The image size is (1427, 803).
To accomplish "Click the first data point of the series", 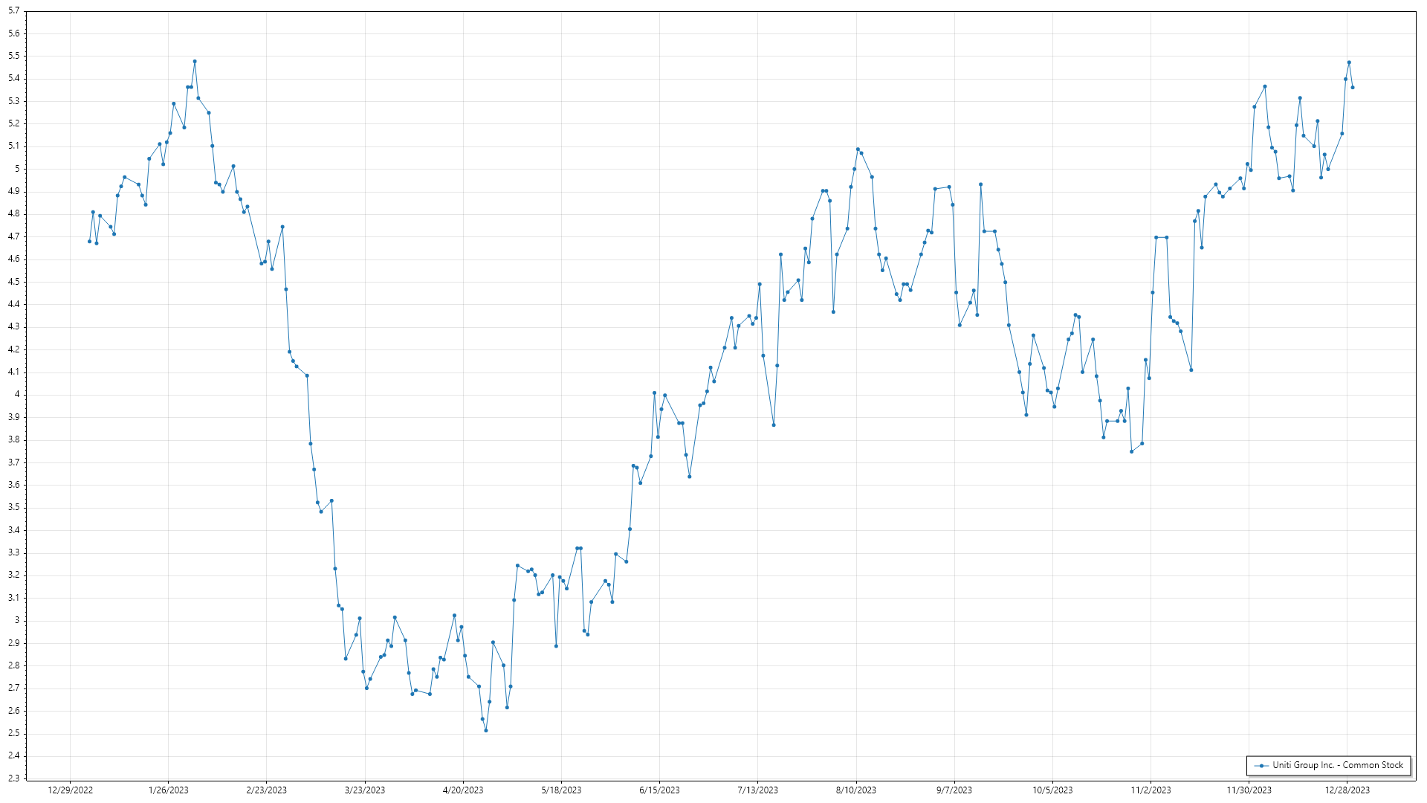I will click(x=89, y=241).
